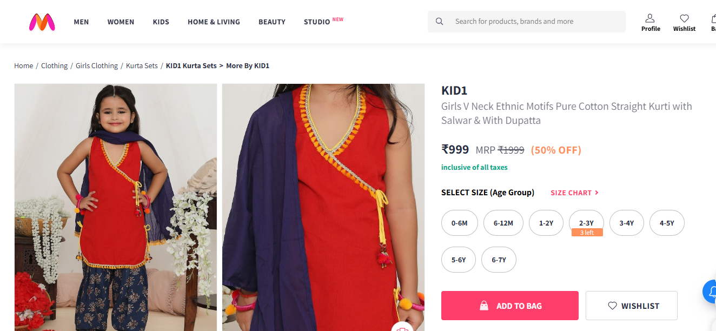Add the kurta set to bag

coord(509,306)
